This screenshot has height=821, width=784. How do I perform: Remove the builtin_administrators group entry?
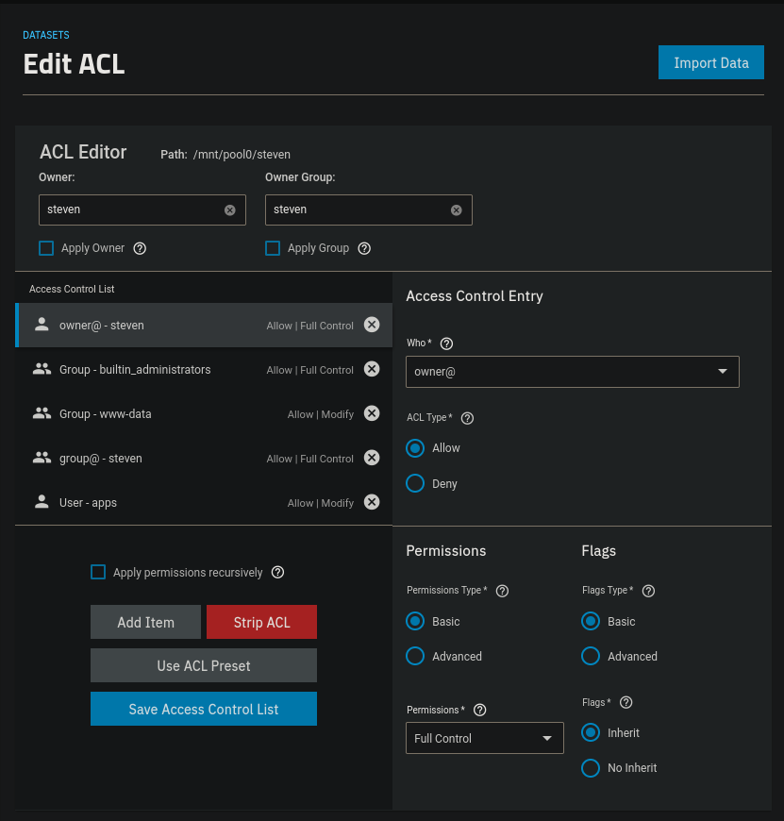click(372, 369)
